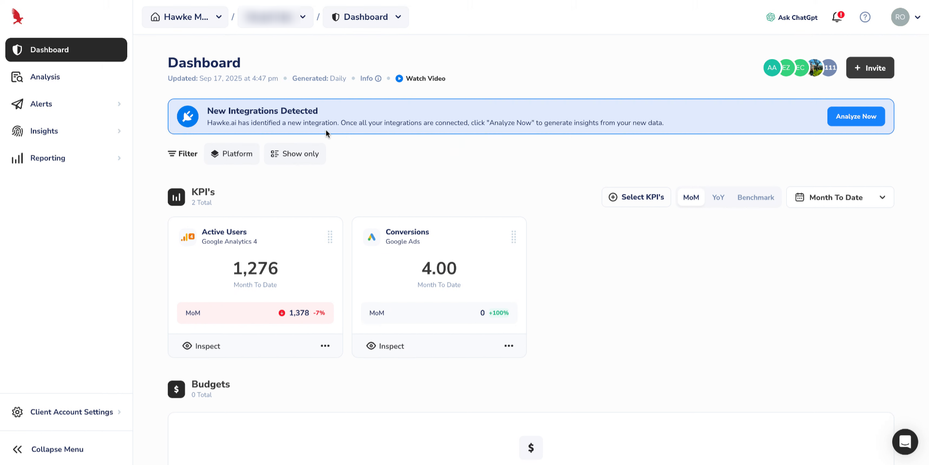Click Ask ChatGpt in header
Screen dimensions: 929x465
pos(792,17)
